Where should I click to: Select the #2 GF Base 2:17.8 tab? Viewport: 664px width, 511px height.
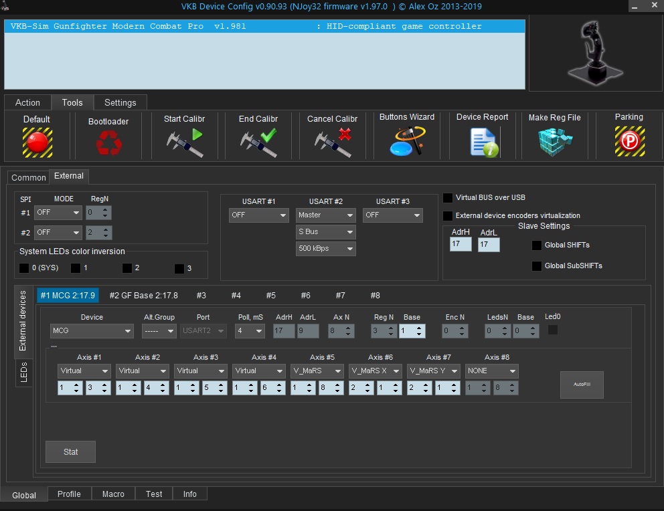pyautogui.click(x=144, y=295)
